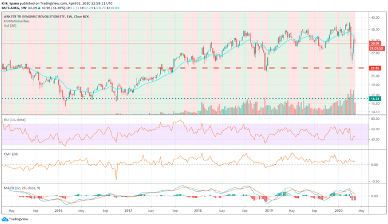The height and width of the screenshot is (224, 388).
Task: Click the 2020 label on time axis
Action: [338, 211]
